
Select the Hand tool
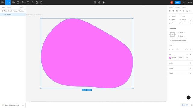[37, 2]
